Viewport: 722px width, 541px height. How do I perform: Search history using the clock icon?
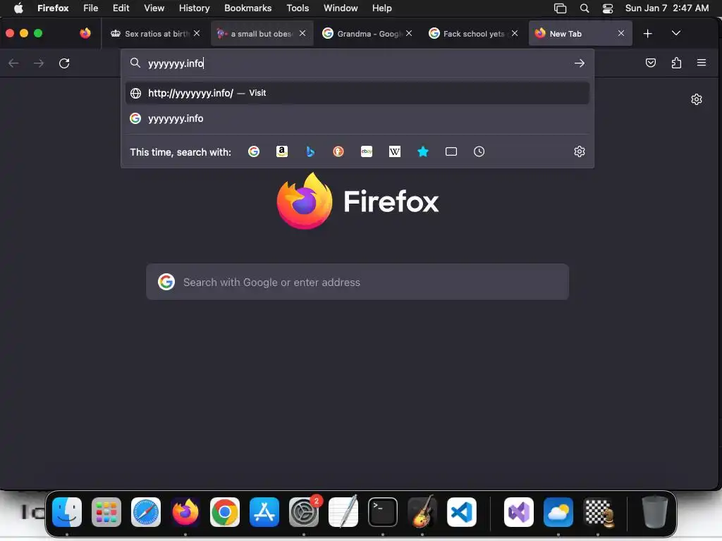479,151
